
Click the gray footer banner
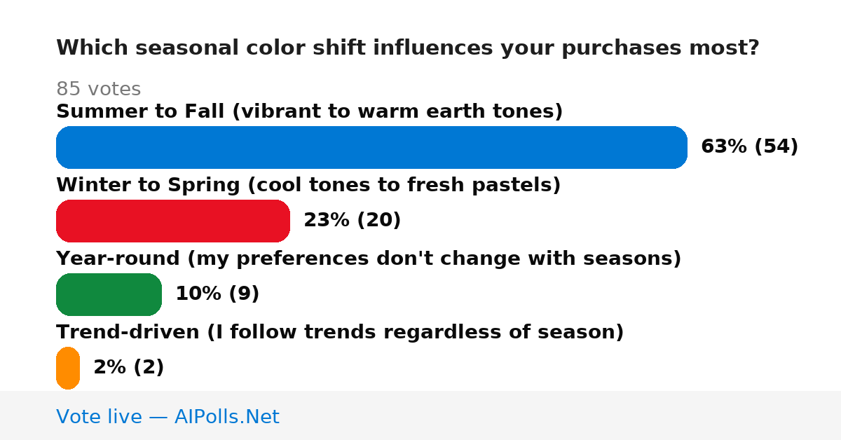tap(420, 415)
